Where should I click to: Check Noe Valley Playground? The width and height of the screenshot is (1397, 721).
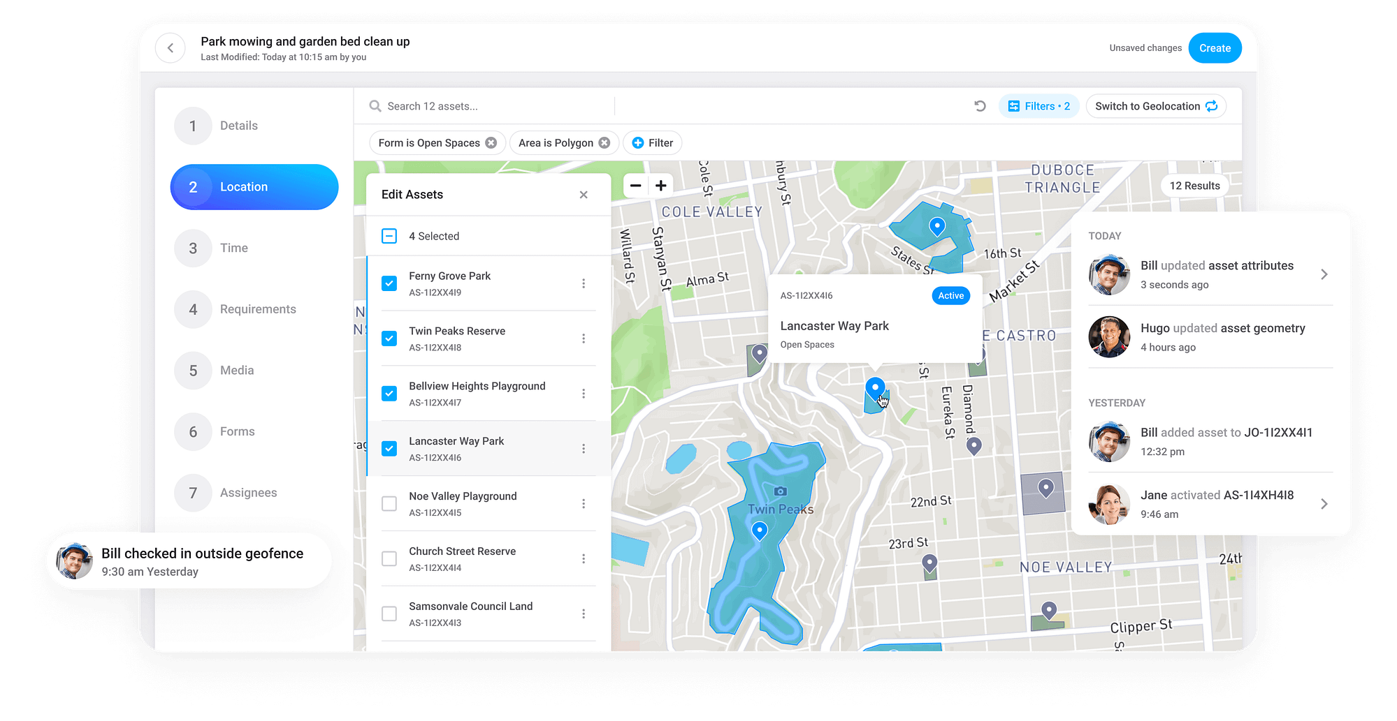pyautogui.click(x=389, y=504)
